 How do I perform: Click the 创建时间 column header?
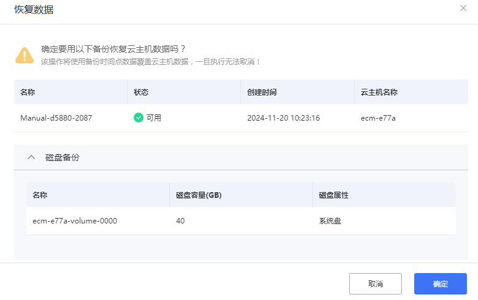(x=262, y=92)
